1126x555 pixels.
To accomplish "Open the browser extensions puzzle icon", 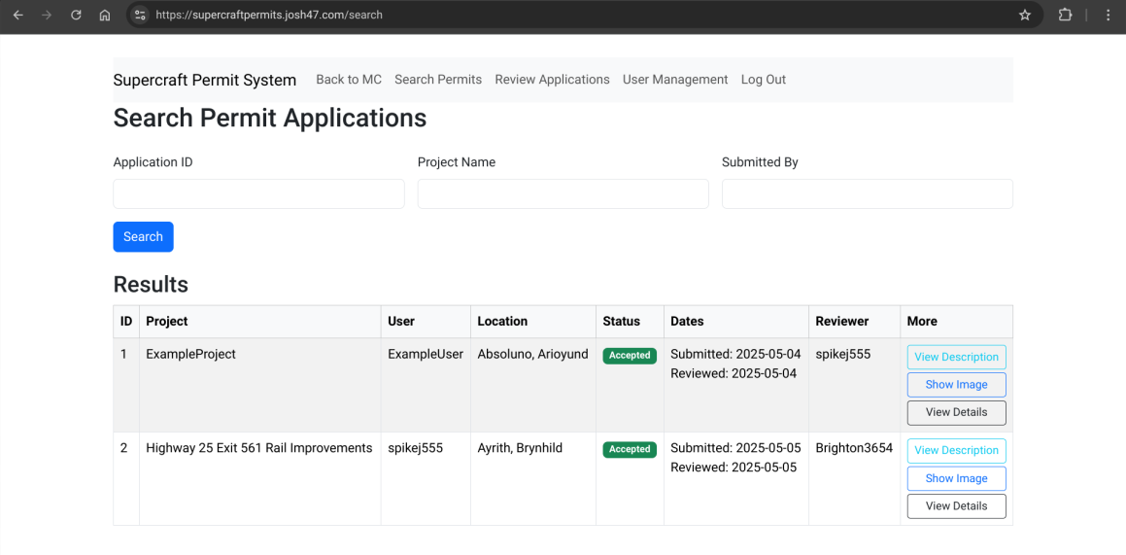I will click(1065, 16).
